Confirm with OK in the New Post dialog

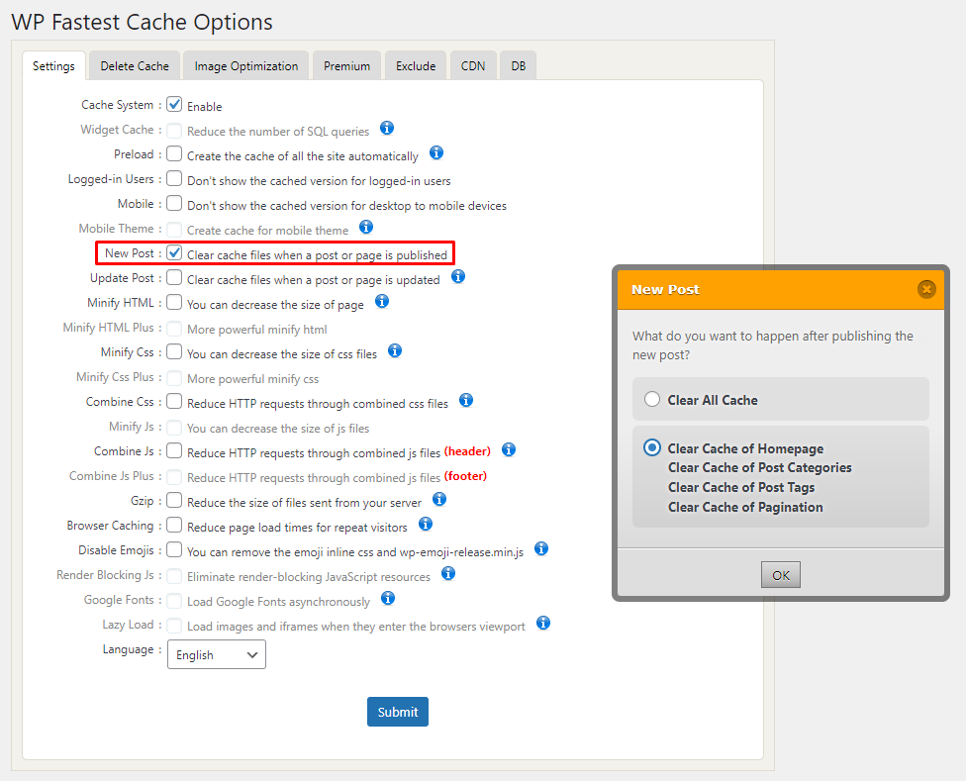(x=780, y=574)
